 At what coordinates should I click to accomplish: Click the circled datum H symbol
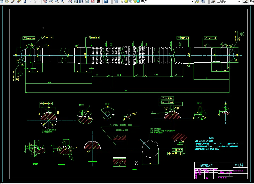(242, 34)
